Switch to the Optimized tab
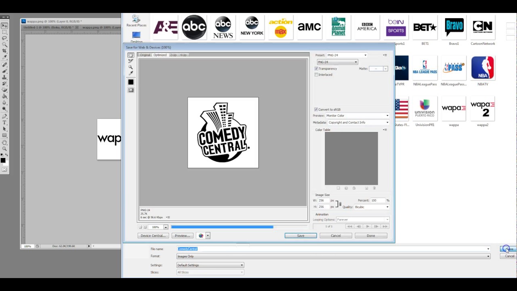 [160, 55]
